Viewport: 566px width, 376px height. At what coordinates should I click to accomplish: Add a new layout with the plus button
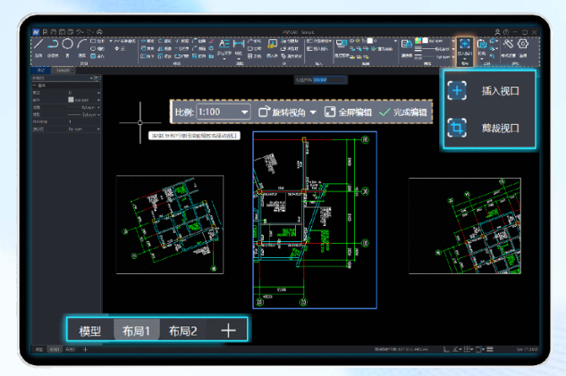pos(228,330)
